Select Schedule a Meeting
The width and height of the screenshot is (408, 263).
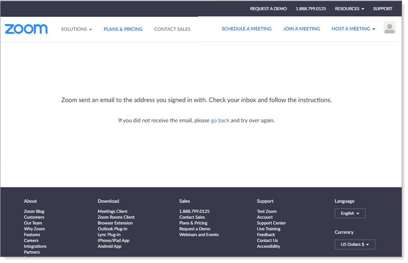pyautogui.click(x=246, y=29)
